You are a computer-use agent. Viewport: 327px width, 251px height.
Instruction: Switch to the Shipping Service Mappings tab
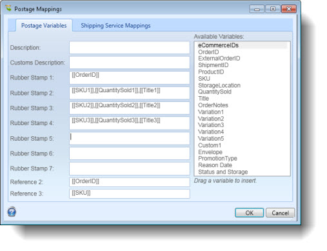(115, 26)
